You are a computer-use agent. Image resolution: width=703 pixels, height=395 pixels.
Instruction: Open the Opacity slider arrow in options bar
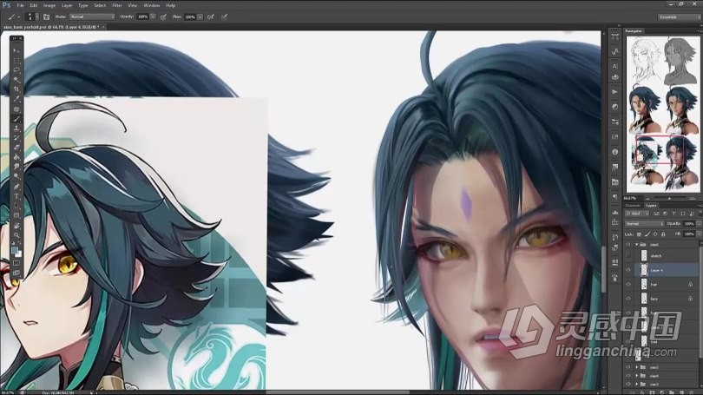[153, 17]
